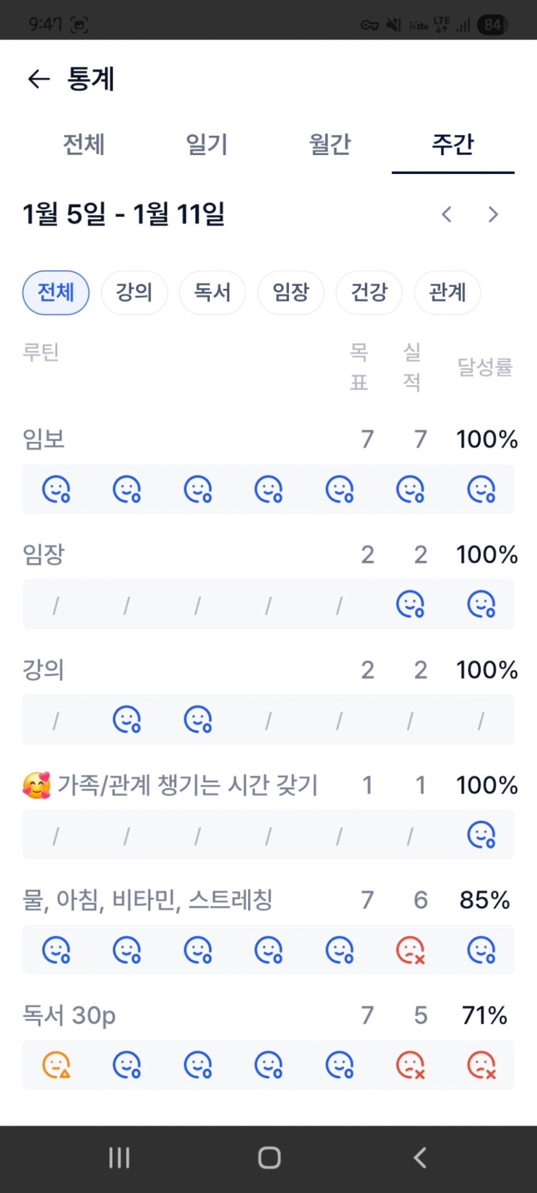The width and height of the screenshot is (537, 1193).
Task: Go to previous week chevron
Action: coord(447,215)
